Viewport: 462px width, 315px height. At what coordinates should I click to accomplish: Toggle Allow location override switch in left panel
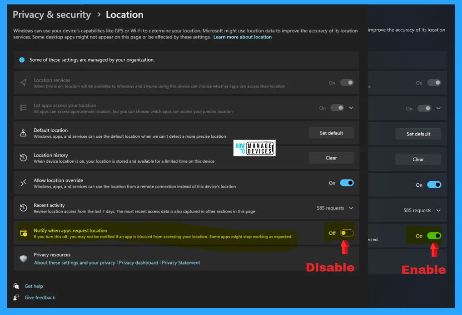347,183
